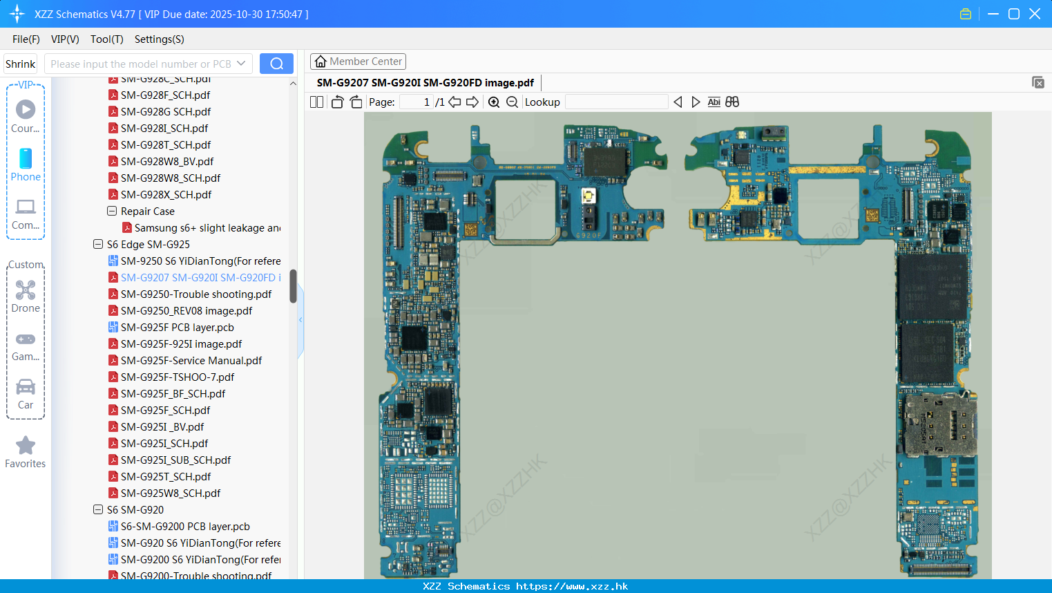The width and height of the screenshot is (1052, 593).
Task: Open the Game console category
Action: 26,346
